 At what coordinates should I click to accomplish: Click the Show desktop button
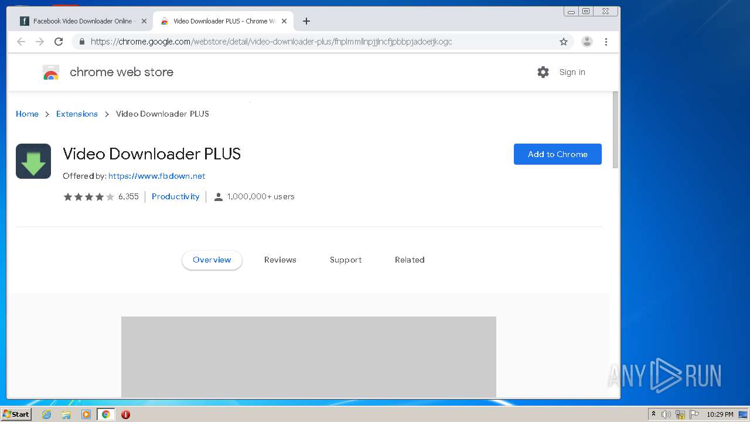744,414
